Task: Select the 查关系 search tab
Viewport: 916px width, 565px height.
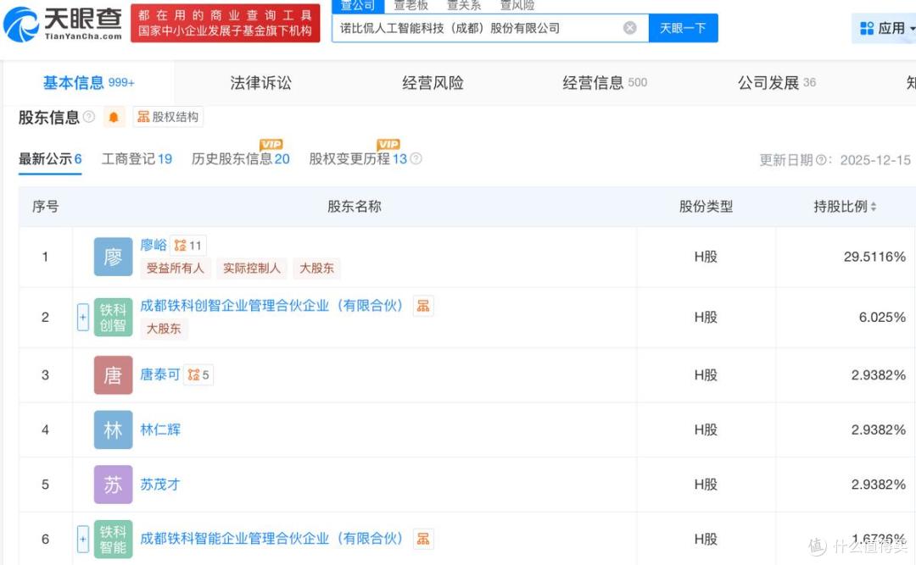Action: tap(464, 6)
